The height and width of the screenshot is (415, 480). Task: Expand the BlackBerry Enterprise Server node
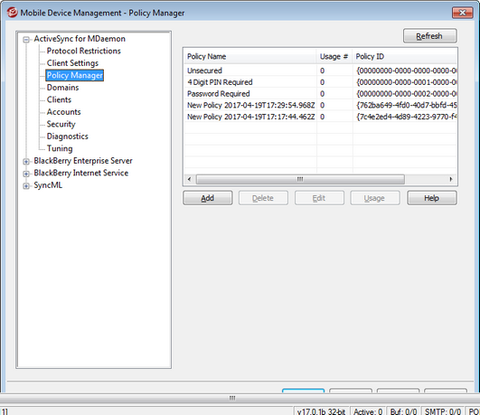click(x=26, y=162)
